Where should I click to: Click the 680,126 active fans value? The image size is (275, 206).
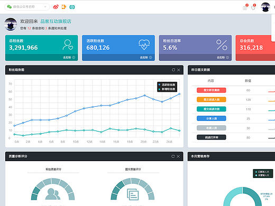[98, 48]
